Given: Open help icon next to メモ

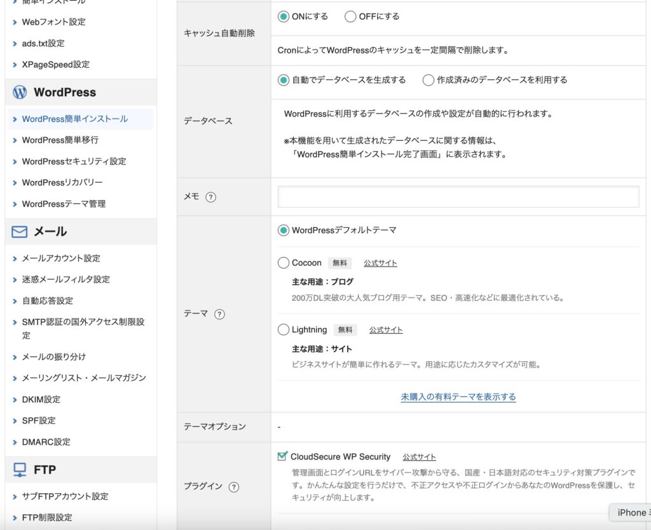Looking at the screenshot, I should pyautogui.click(x=211, y=197).
